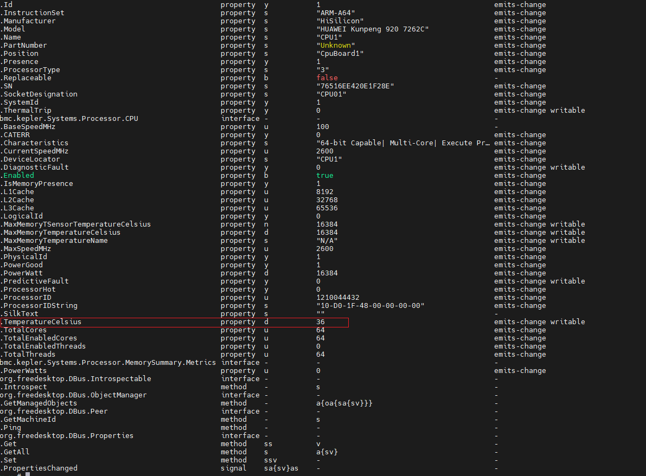
Task: Click the .TemperatureCelsius property name
Action: tap(42, 322)
